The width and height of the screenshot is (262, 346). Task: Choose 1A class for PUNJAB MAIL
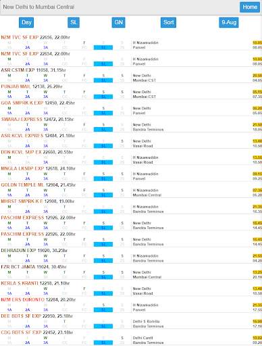tap(9, 97)
